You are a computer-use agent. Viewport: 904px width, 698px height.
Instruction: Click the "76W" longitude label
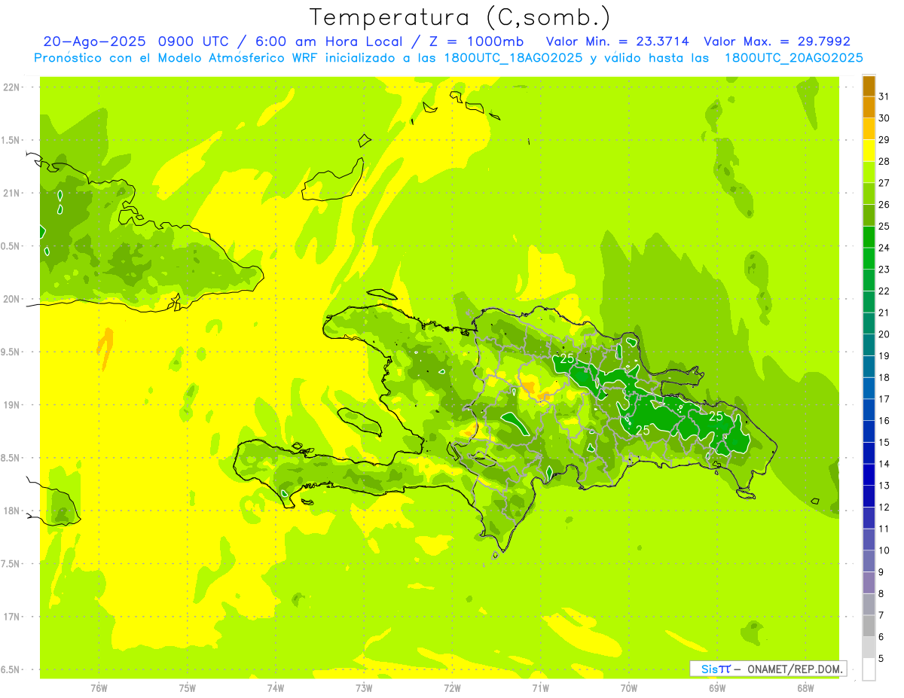coord(99,688)
